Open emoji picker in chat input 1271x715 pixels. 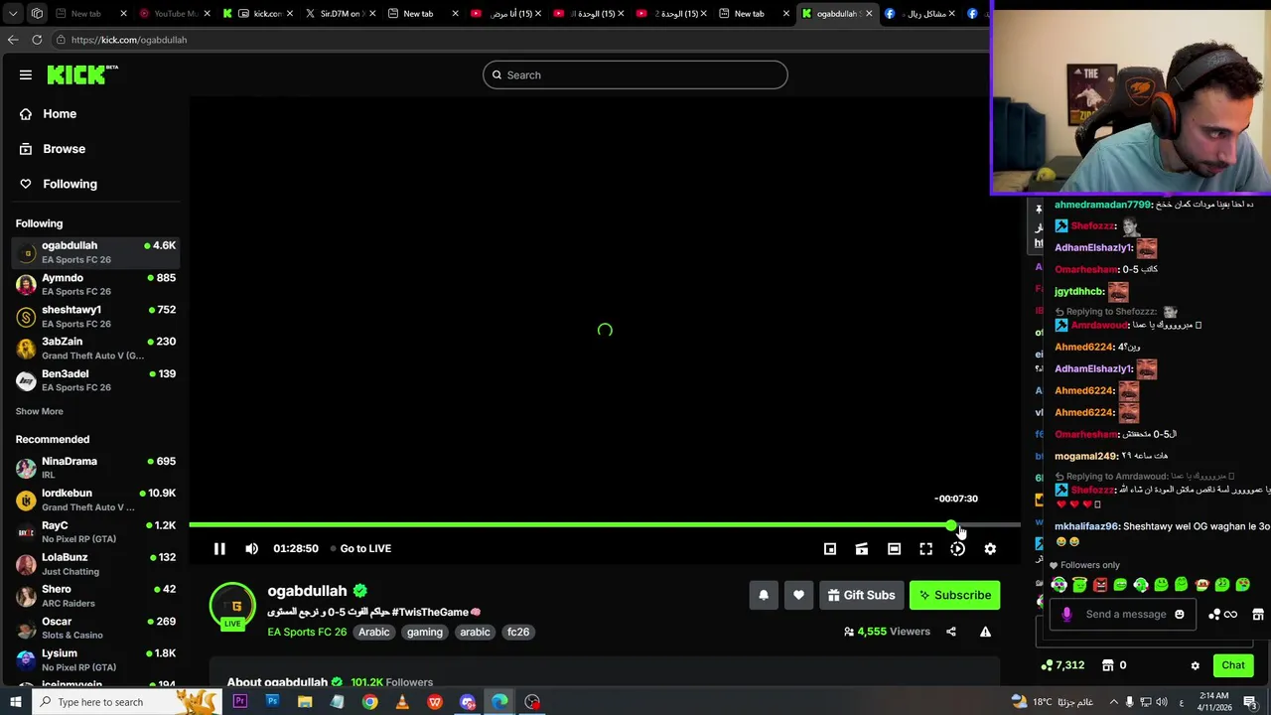1180,614
